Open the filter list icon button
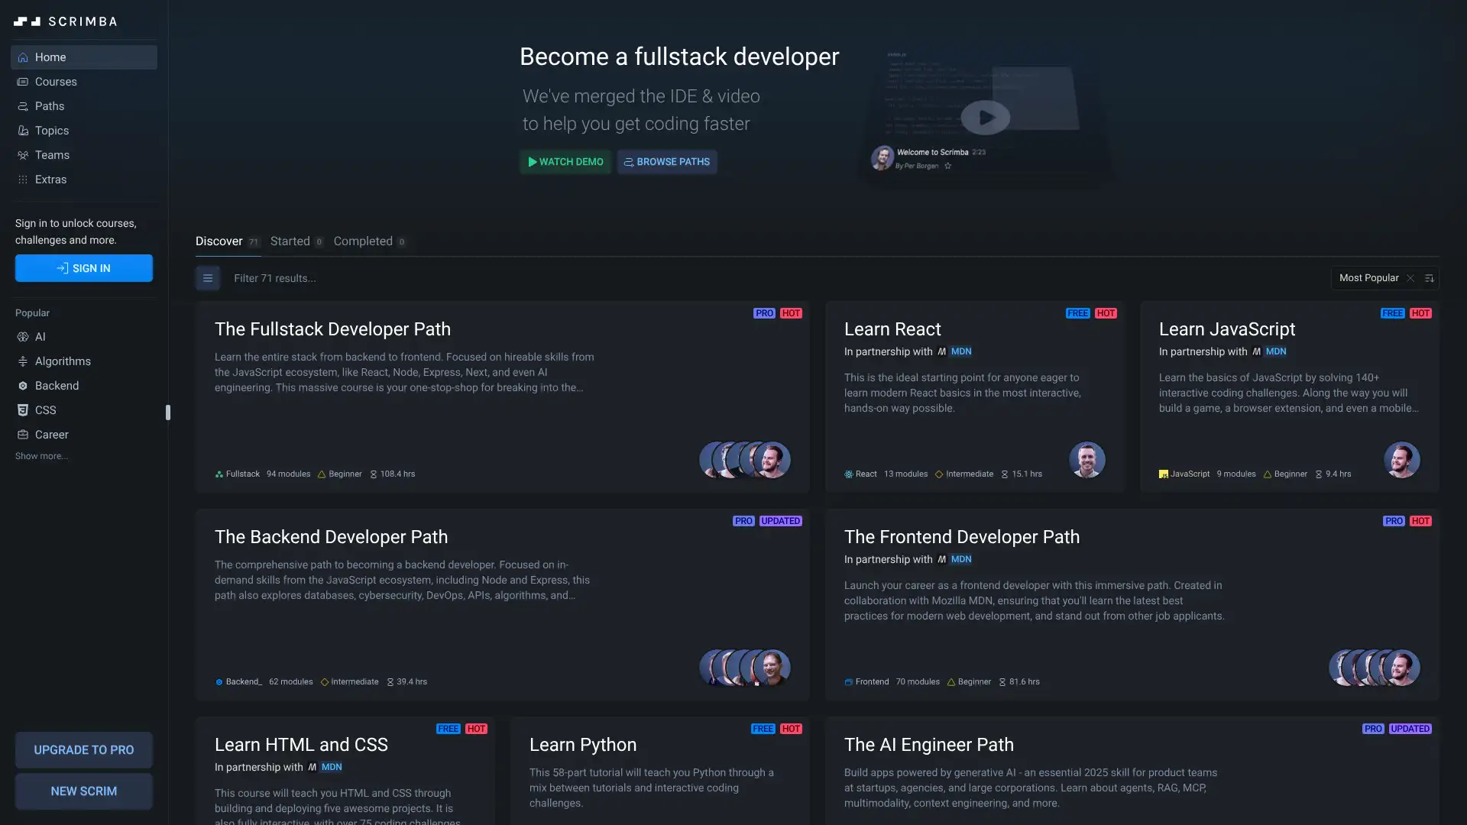Viewport: 1467px width, 825px height. tap(208, 278)
